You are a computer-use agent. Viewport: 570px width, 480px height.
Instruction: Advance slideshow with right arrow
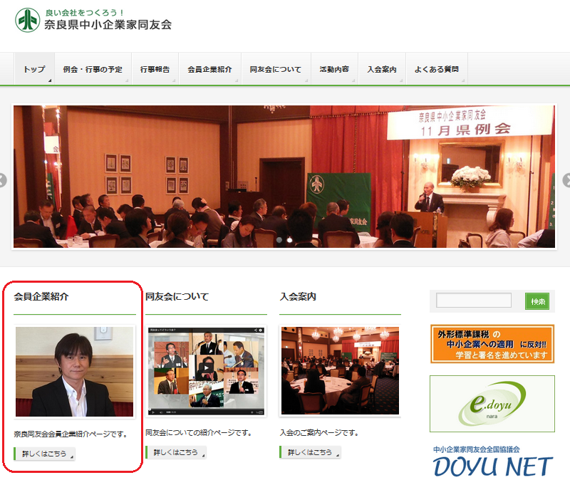(x=566, y=181)
